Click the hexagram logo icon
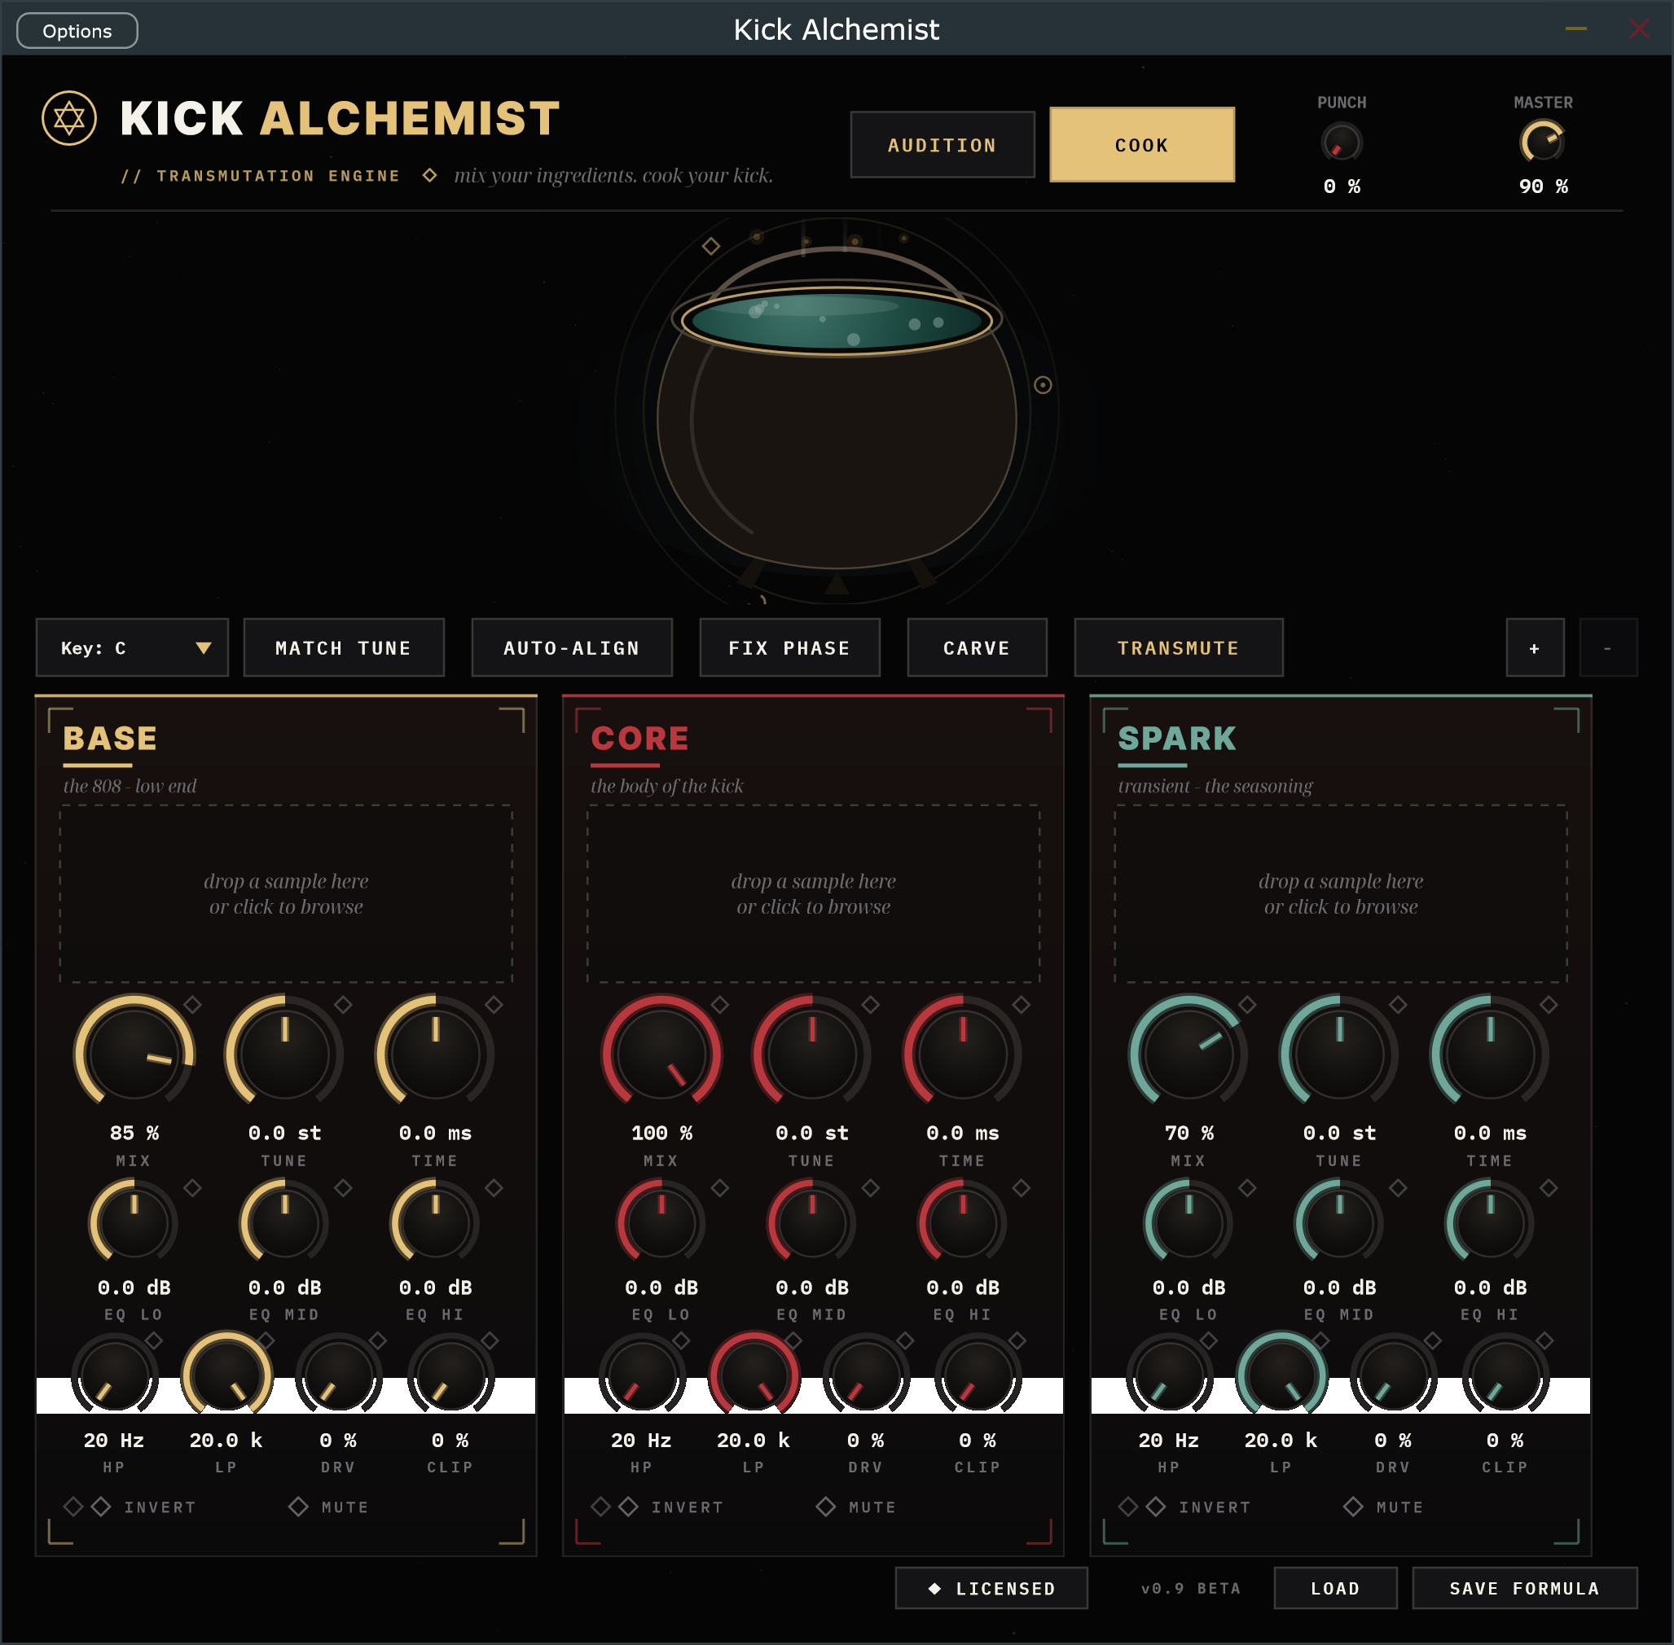1674x1645 pixels. [x=69, y=118]
